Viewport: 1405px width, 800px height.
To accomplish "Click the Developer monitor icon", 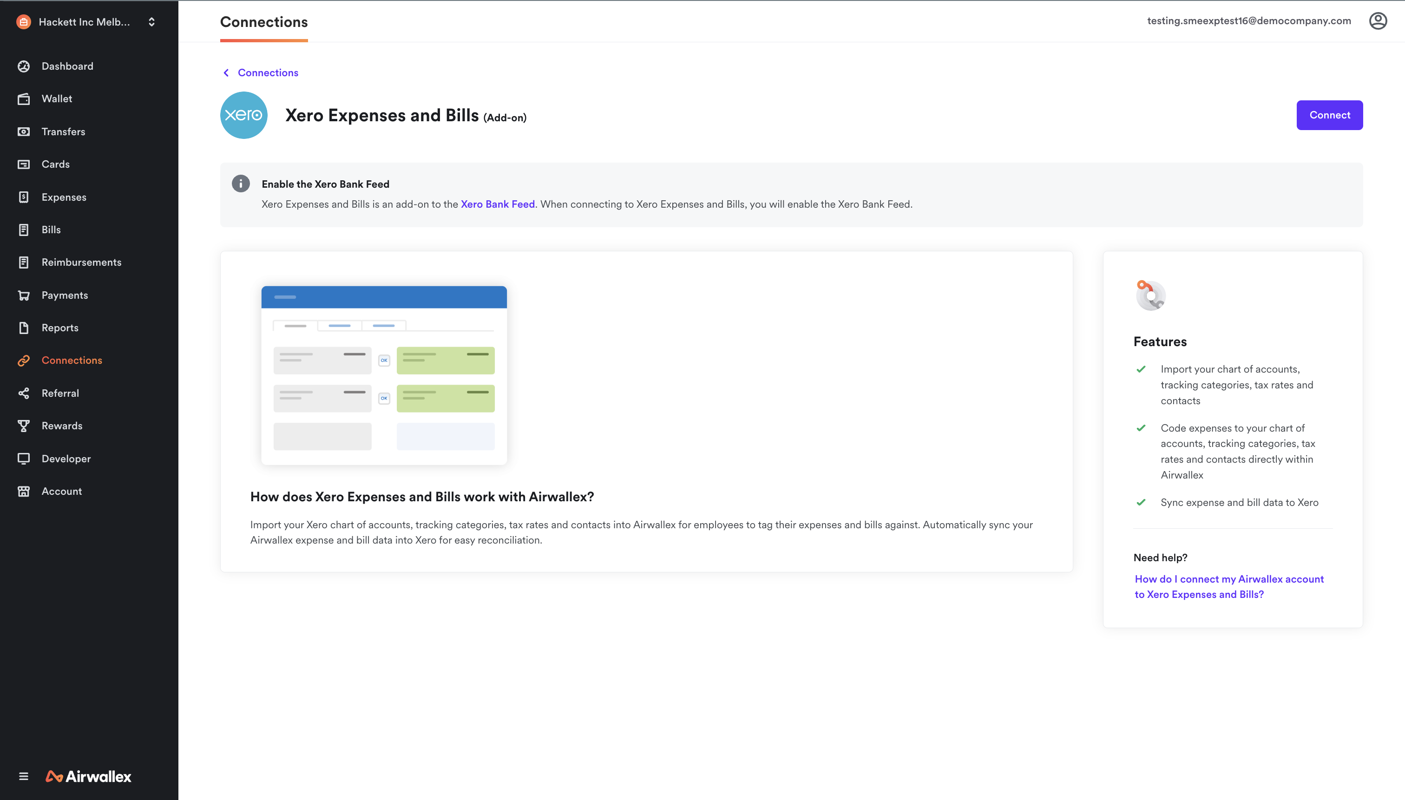I will pos(24,458).
